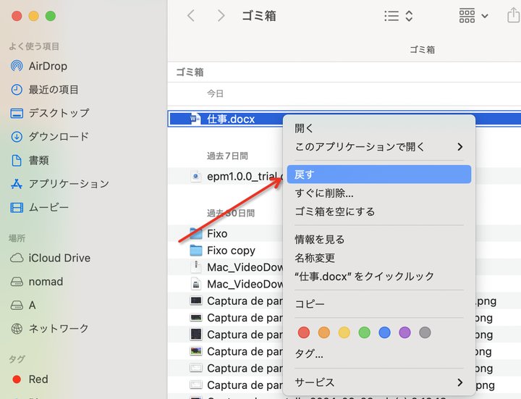Choose コピー from the context menu
This screenshot has width=521, height=399.
tap(378, 304)
